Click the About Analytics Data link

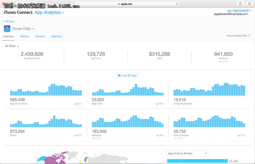(237, 36)
